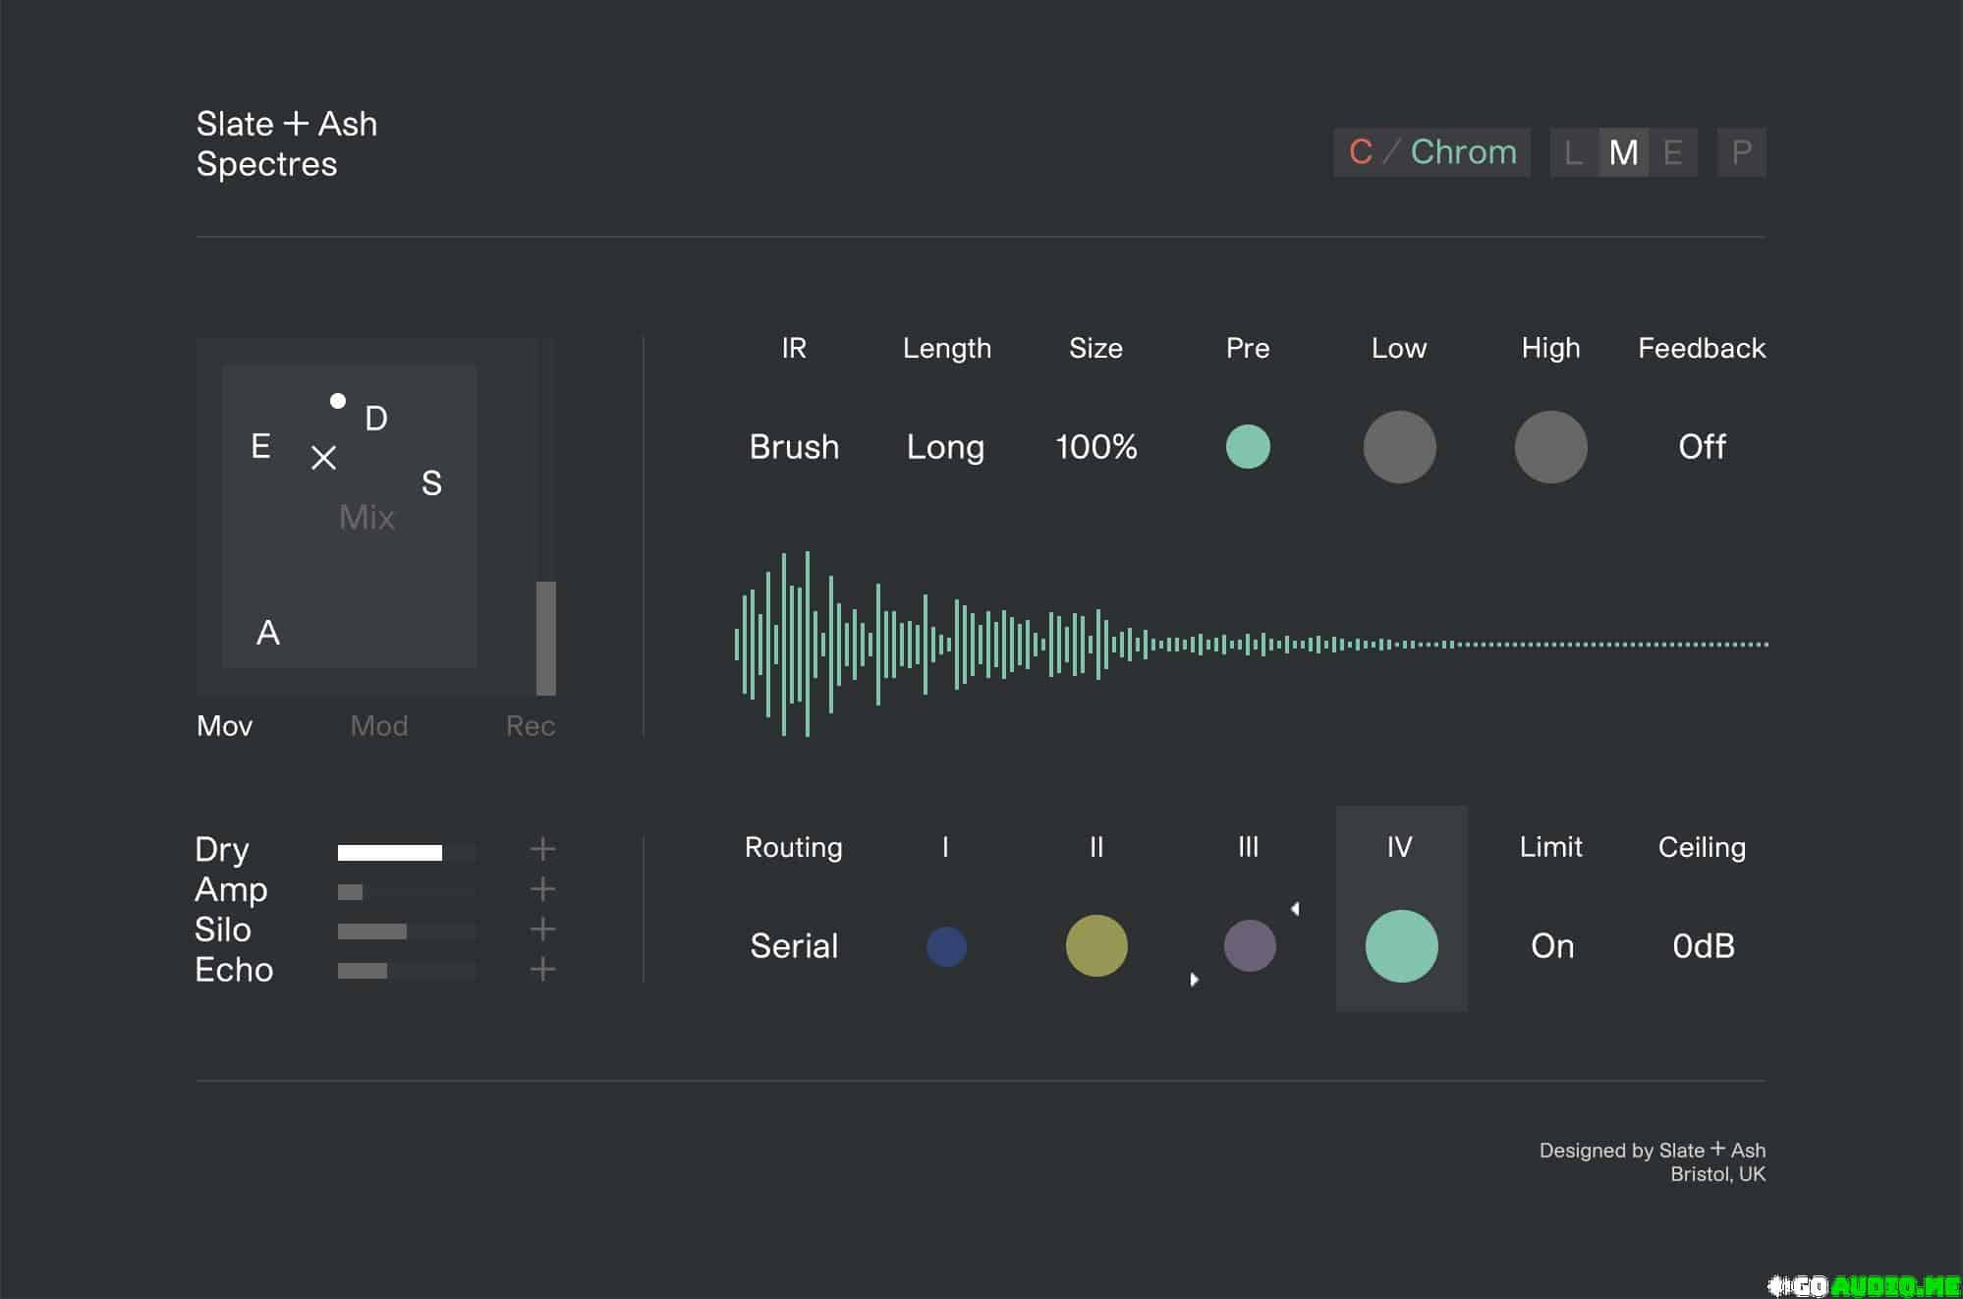Click the plus icon next to Echo
Image resolution: width=1963 pixels, height=1299 pixels.
(x=542, y=970)
